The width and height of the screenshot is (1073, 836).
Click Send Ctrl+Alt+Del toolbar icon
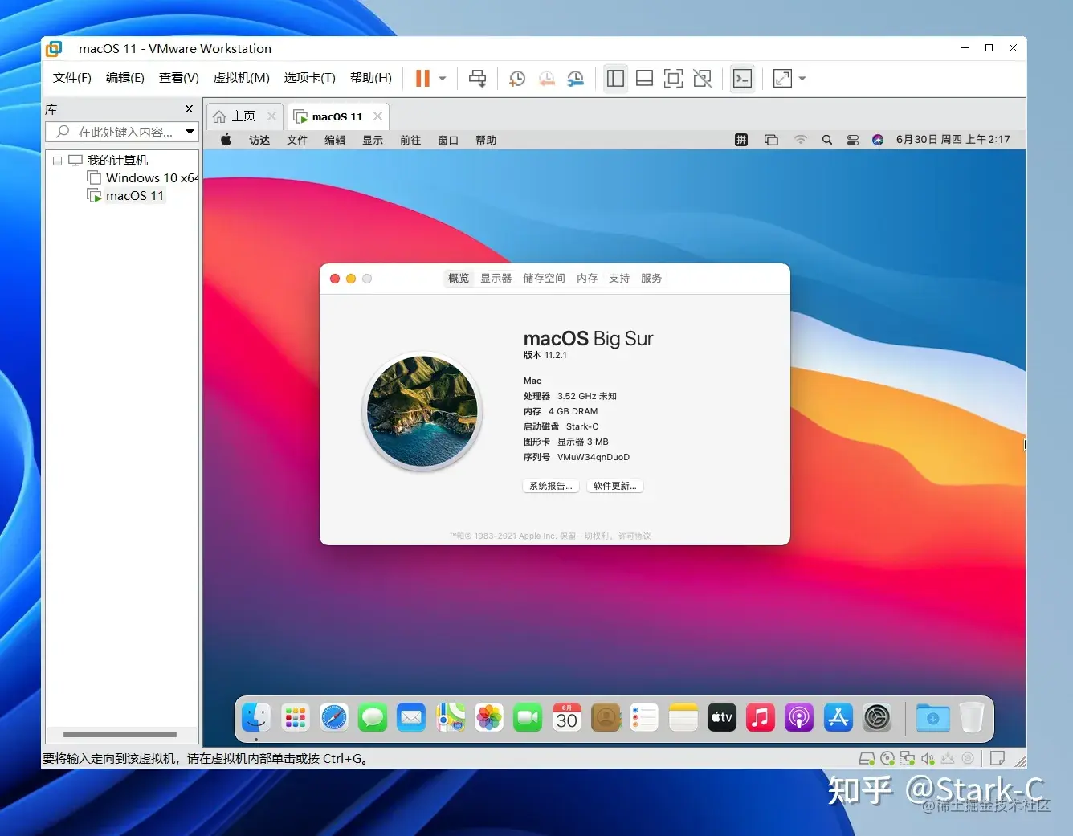click(x=477, y=78)
